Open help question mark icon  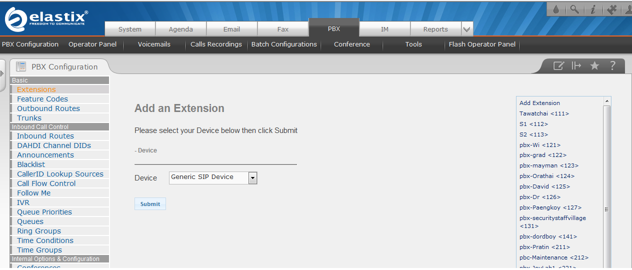(x=612, y=66)
